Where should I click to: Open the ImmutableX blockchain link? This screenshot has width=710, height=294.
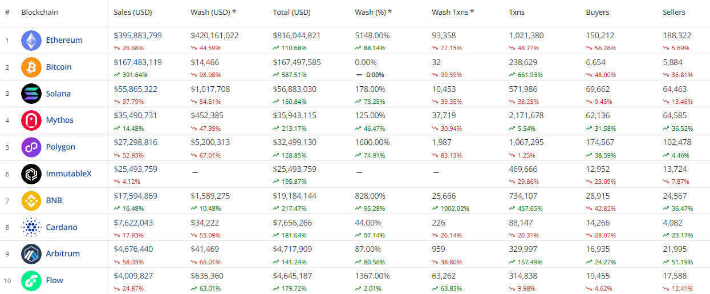[x=68, y=174]
